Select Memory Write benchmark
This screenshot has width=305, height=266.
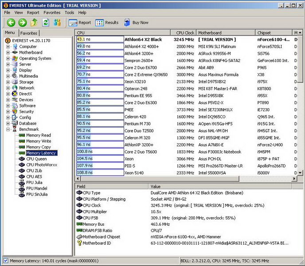tap(39, 141)
